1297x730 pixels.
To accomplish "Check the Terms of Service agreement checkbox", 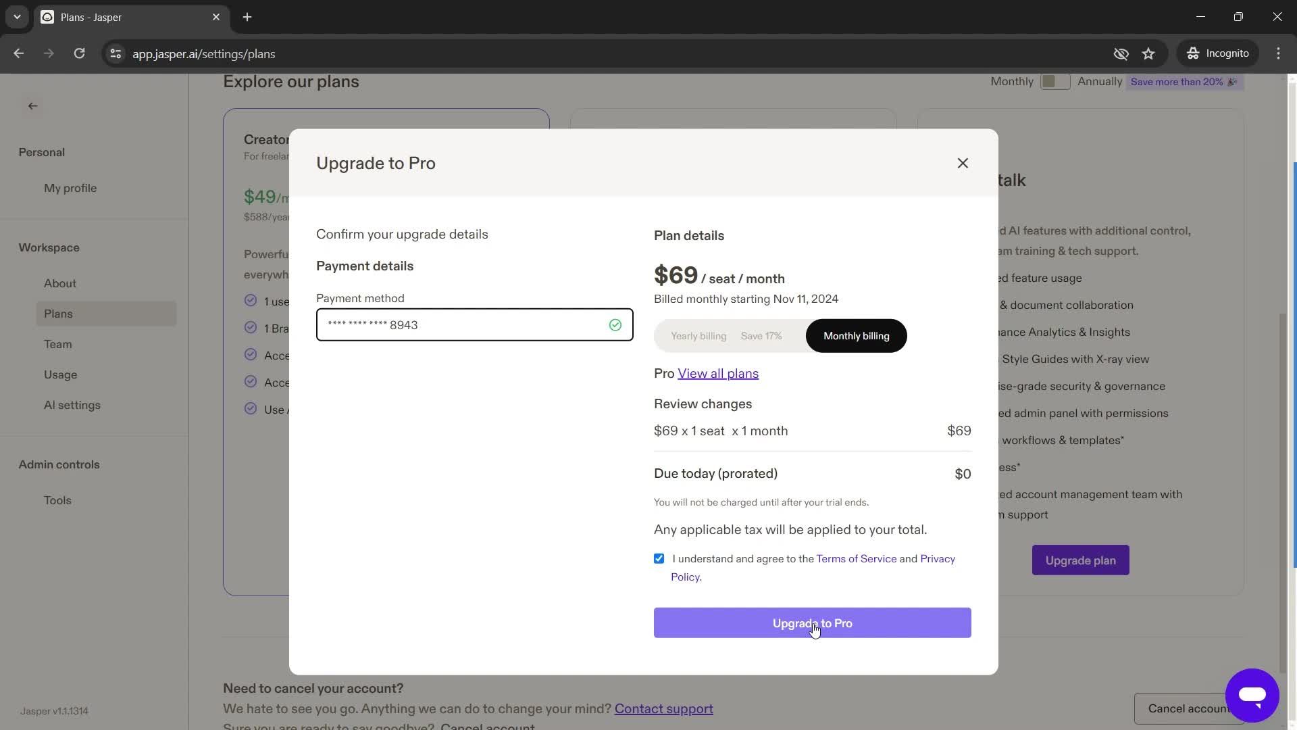I will (x=659, y=558).
